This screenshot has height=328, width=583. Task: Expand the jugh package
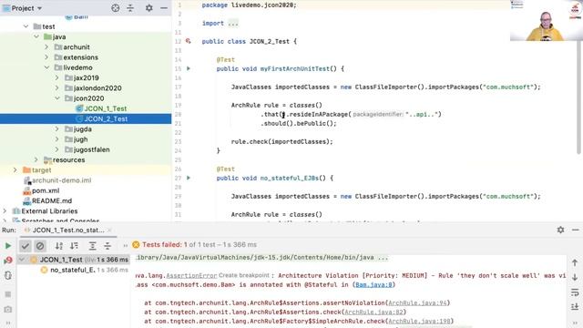tap(56, 139)
